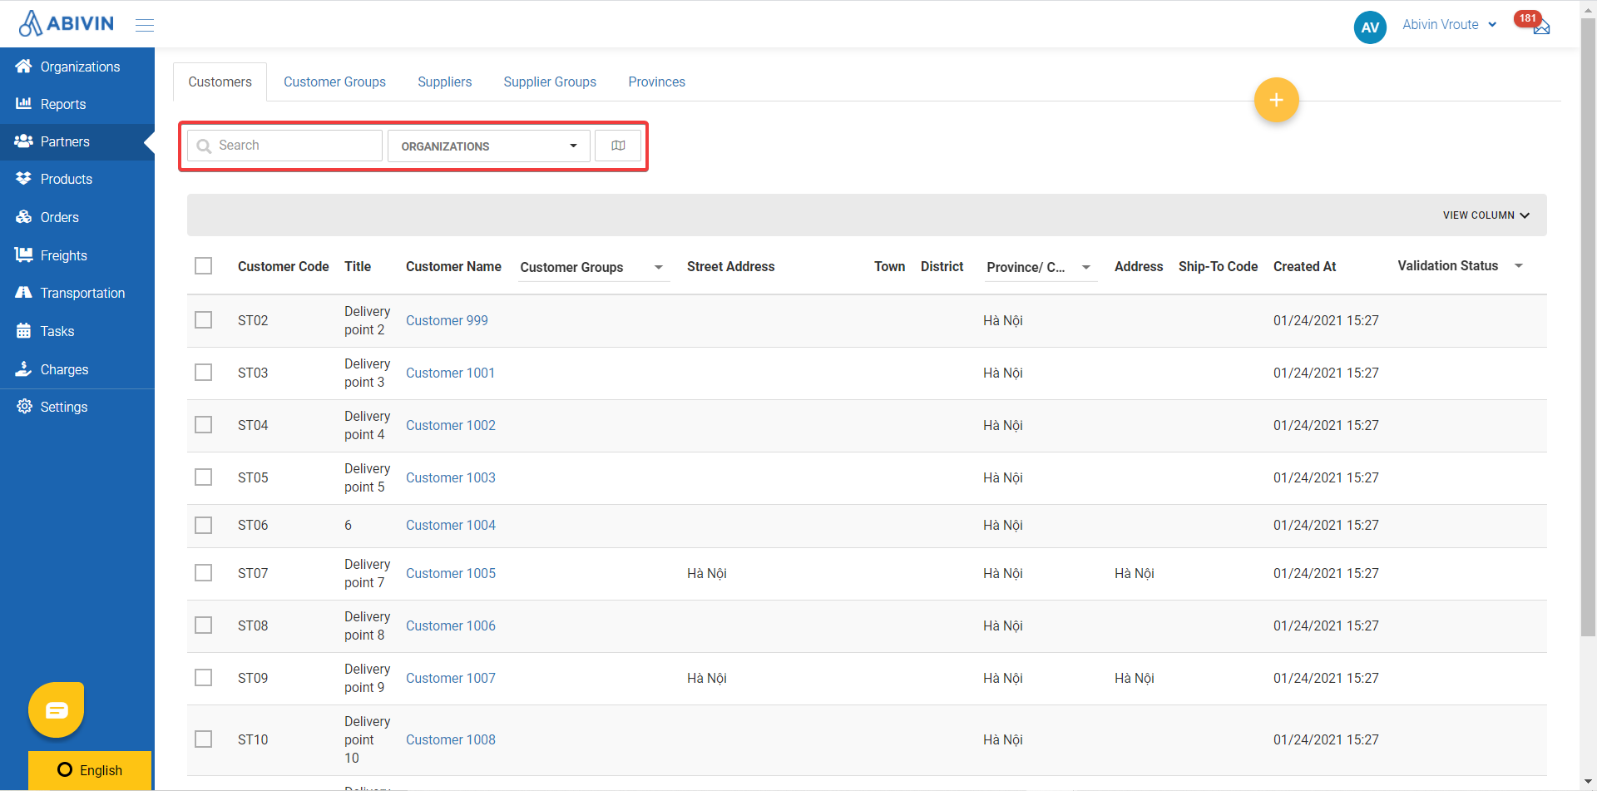1597x791 pixels.
Task: Open the mail notifications icon with 181 badge
Action: [x=1540, y=27]
